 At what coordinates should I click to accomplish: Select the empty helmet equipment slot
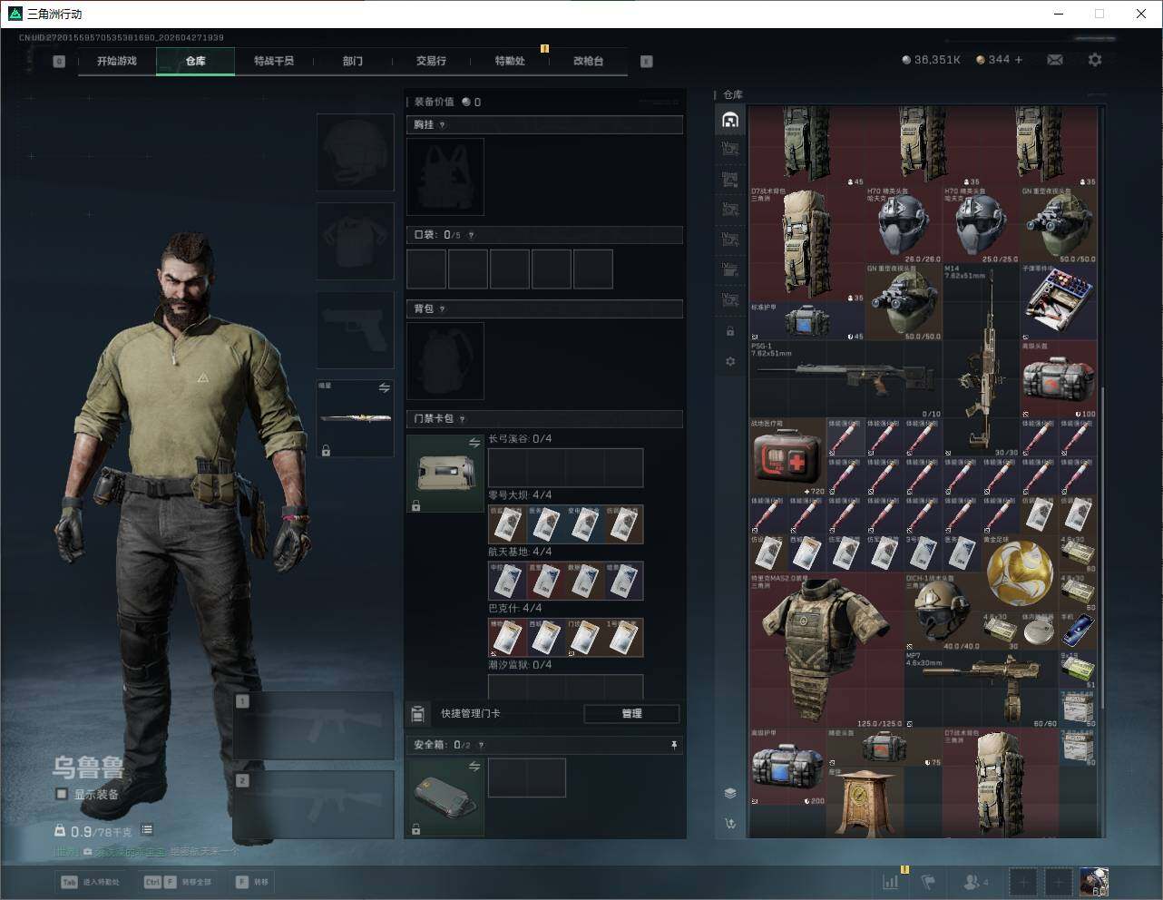[356, 152]
